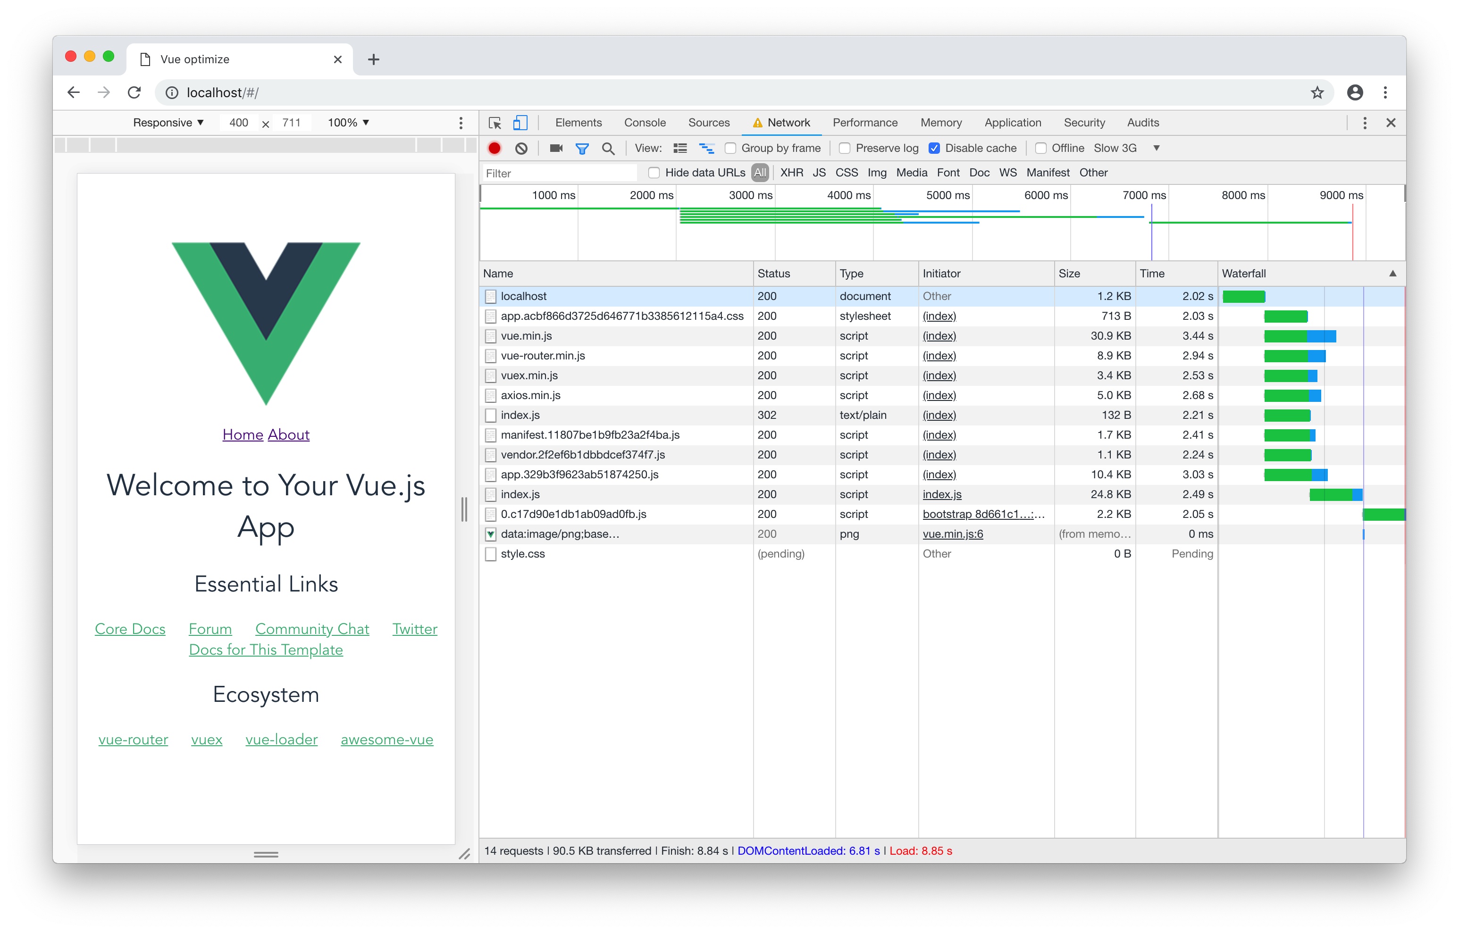The width and height of the screenshot is (1459, 933).
Task: Uncheck Disable cache checkbox
Action: coord(934,149)
